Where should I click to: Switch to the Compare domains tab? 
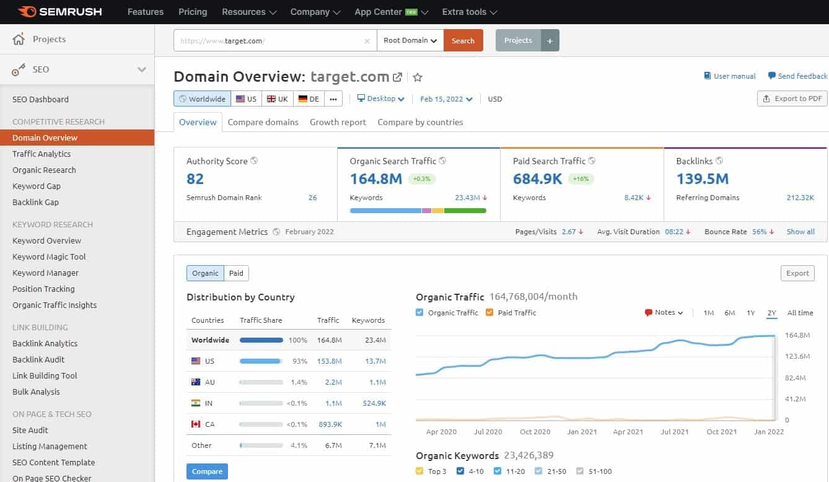[x=263, y=122]
